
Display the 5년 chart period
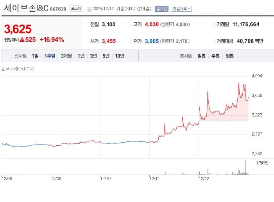pyautogui.click(x=106, y=56)
